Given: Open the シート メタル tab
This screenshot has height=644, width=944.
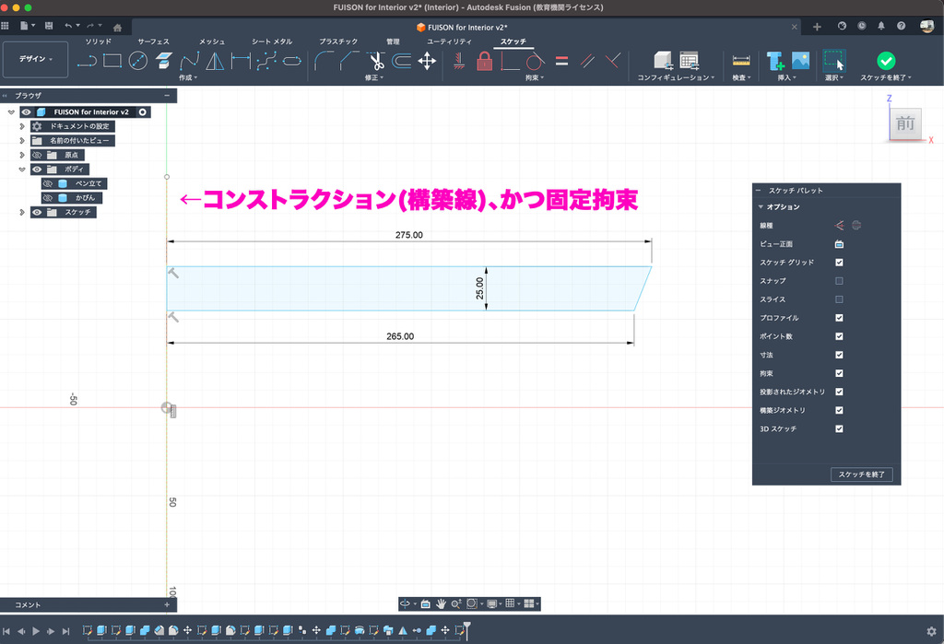Looking at the screenshot, I should (x=272, y=41).
